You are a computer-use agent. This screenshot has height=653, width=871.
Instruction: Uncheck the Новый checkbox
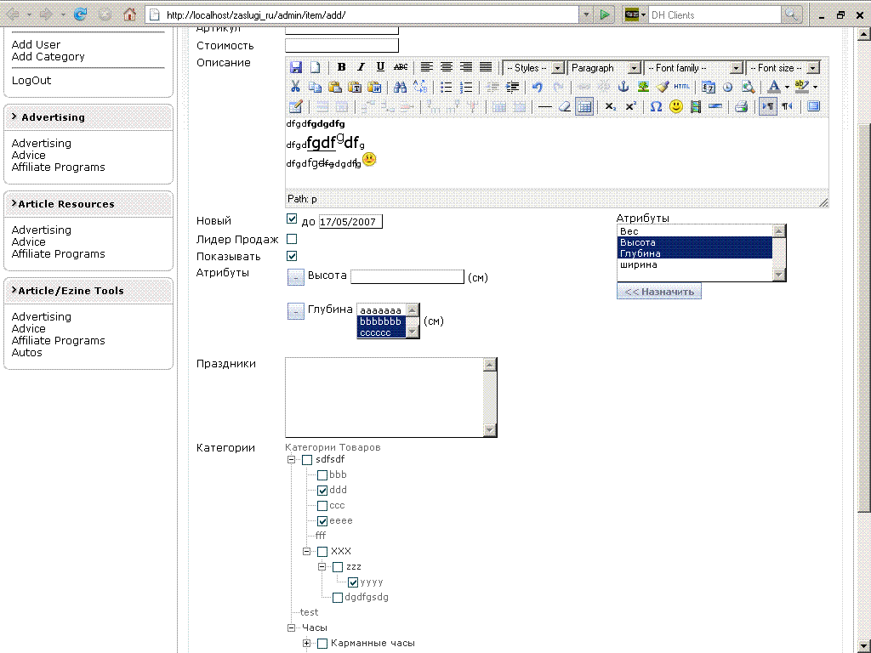292,220
